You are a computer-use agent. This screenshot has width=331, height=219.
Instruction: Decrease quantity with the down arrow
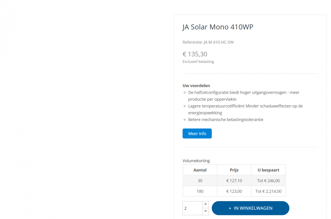(205, 211)
